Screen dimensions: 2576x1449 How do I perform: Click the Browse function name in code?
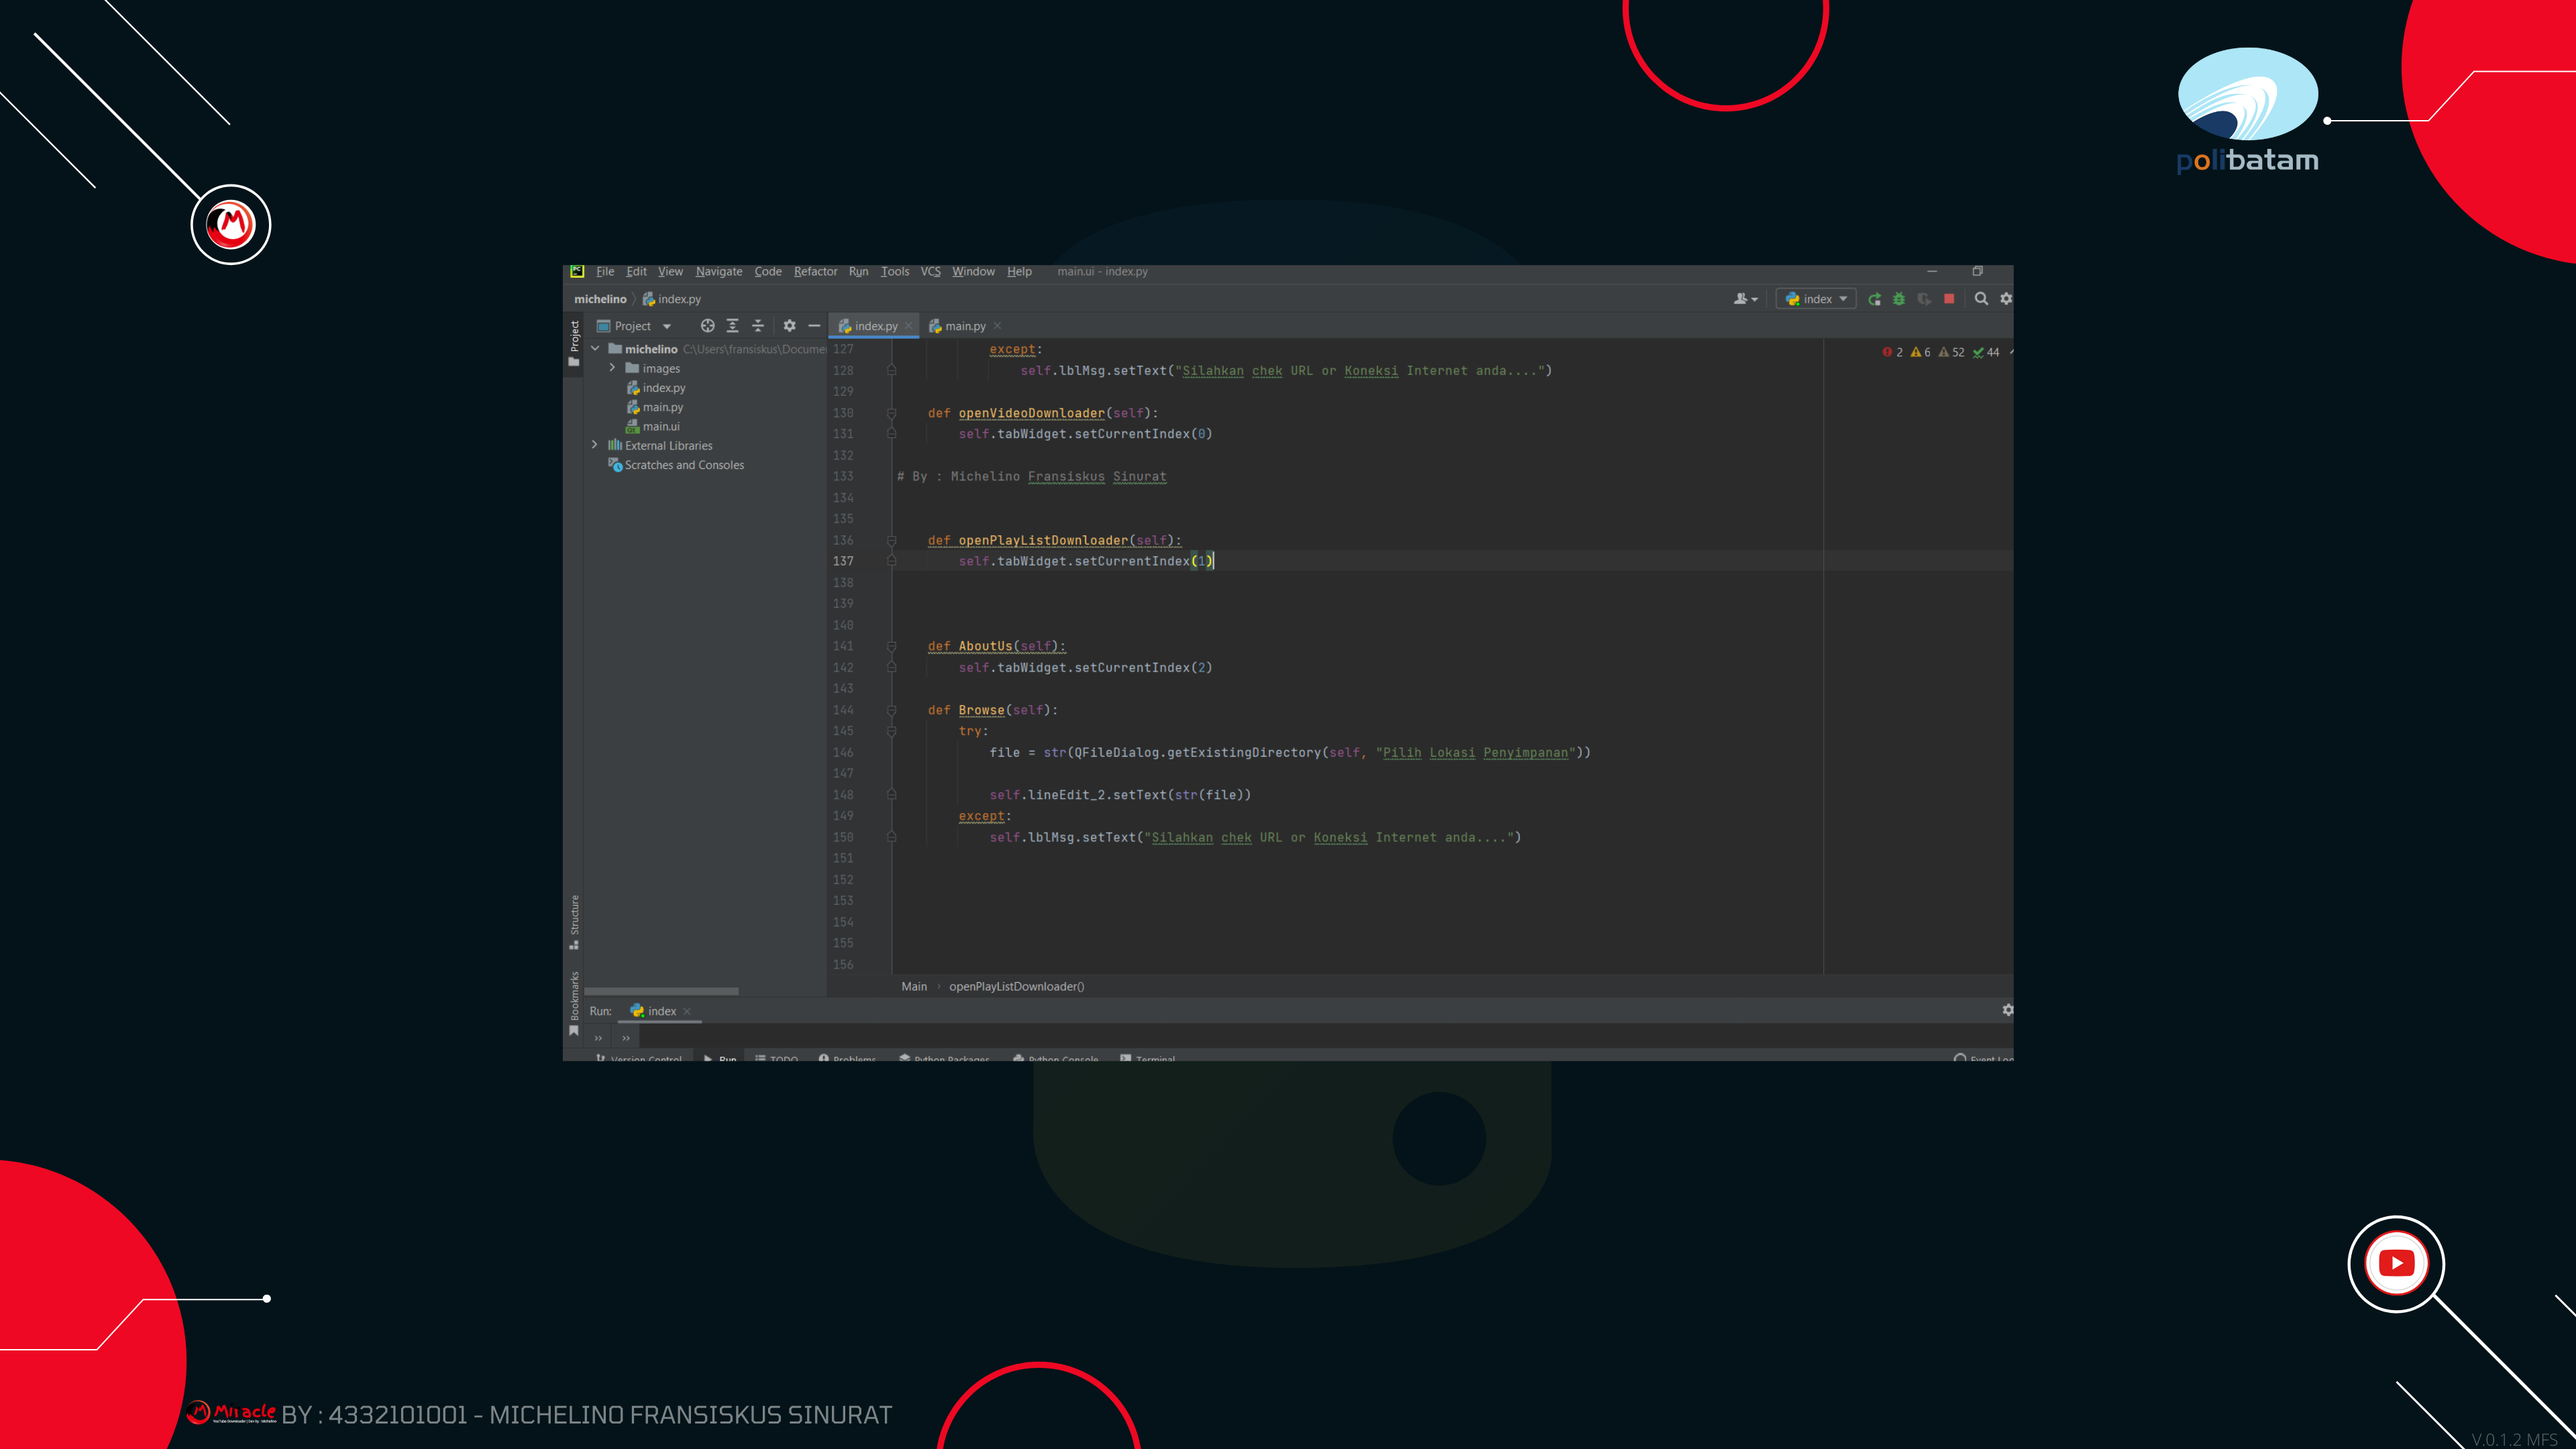[981, 710]
